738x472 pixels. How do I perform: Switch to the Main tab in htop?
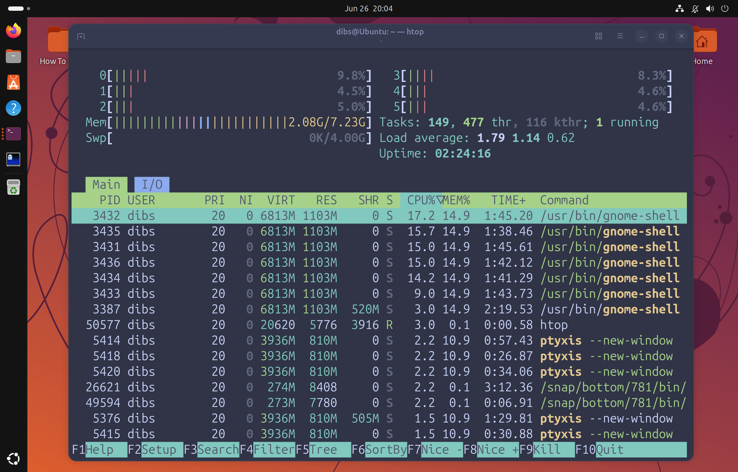[106, 184]
